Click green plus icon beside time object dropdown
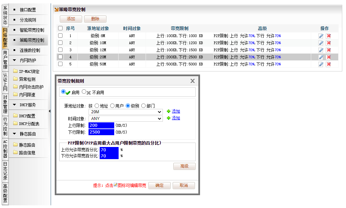Screen dimensions: 346x208 (169, 118)
